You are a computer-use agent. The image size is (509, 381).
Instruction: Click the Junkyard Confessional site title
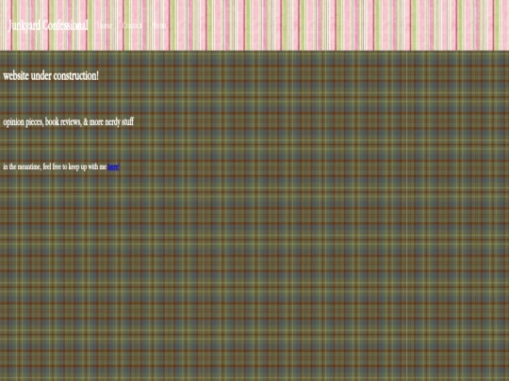pos(48,25)
